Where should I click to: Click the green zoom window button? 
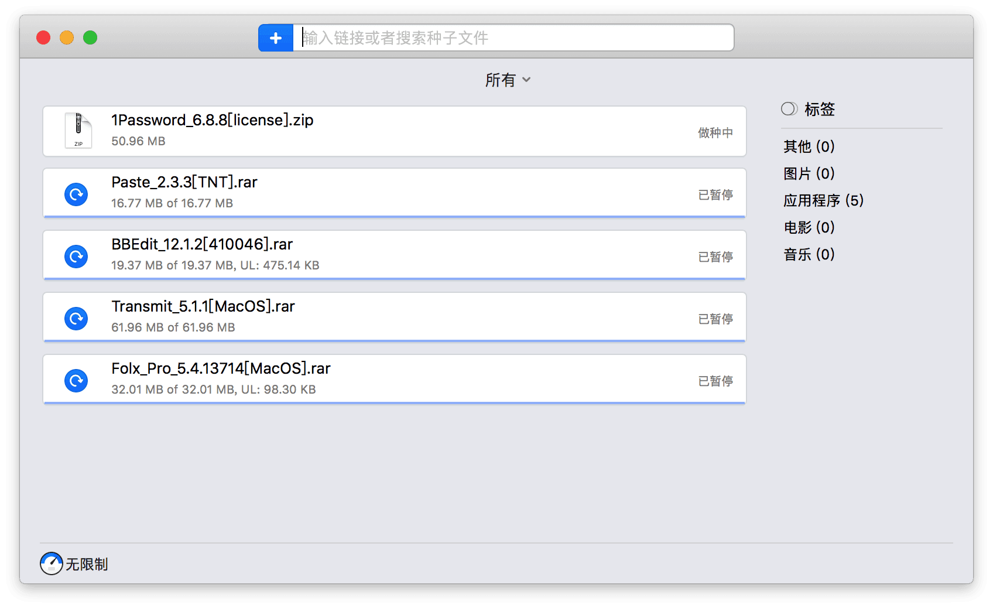click(x=90, y=37)
